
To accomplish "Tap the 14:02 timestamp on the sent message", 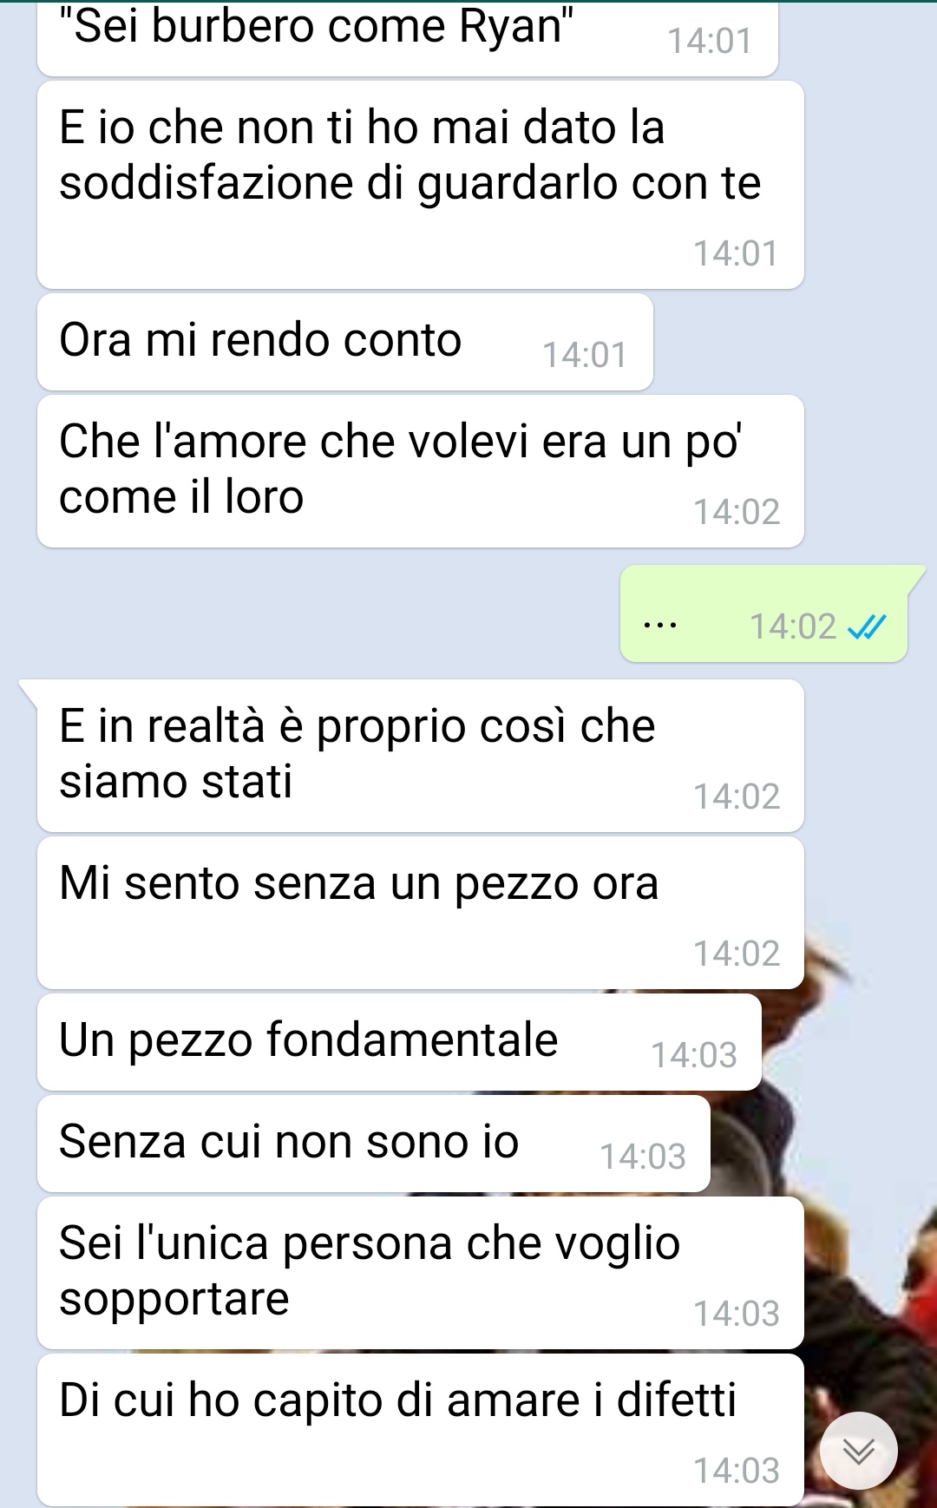I will point(792,626).
